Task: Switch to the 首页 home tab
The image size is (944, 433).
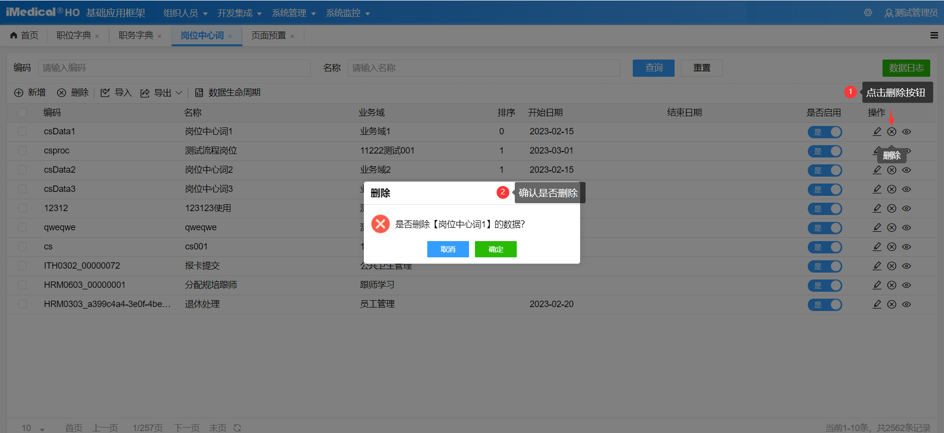Action: coord(24,35)
